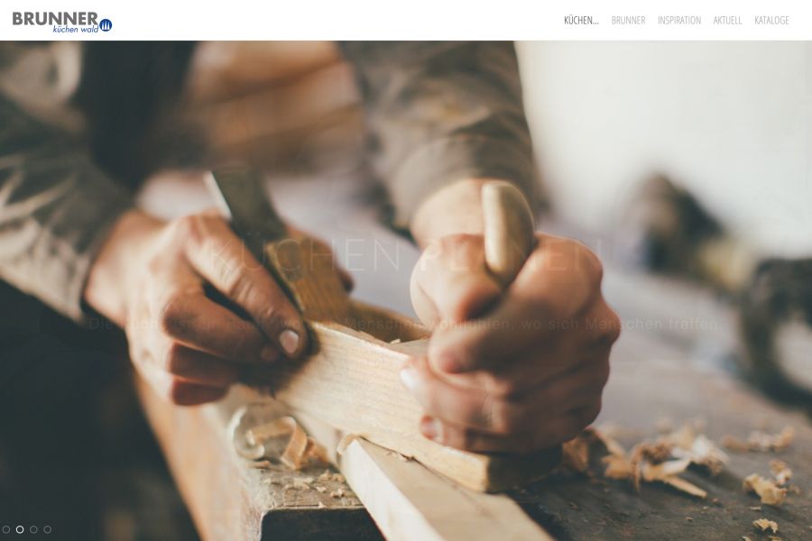Go to the AKTUELL navigation link
Image resolution: width=812 pixels, height=541 pixels.
click(727, 20)
